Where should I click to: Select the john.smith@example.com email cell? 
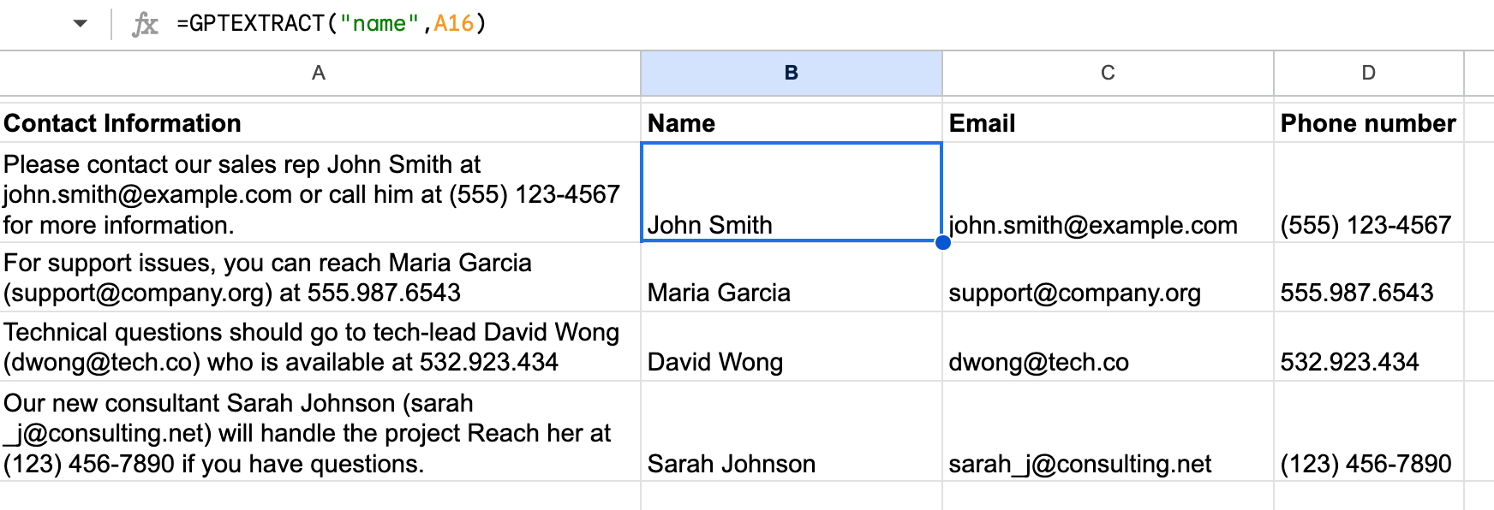pyautogui.click(x=1108, y=193)
